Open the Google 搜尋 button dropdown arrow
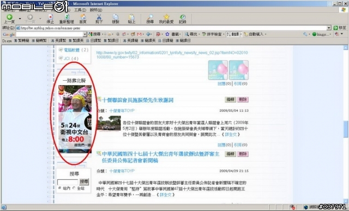Screen dimensions: 349x211 point(102,34)
